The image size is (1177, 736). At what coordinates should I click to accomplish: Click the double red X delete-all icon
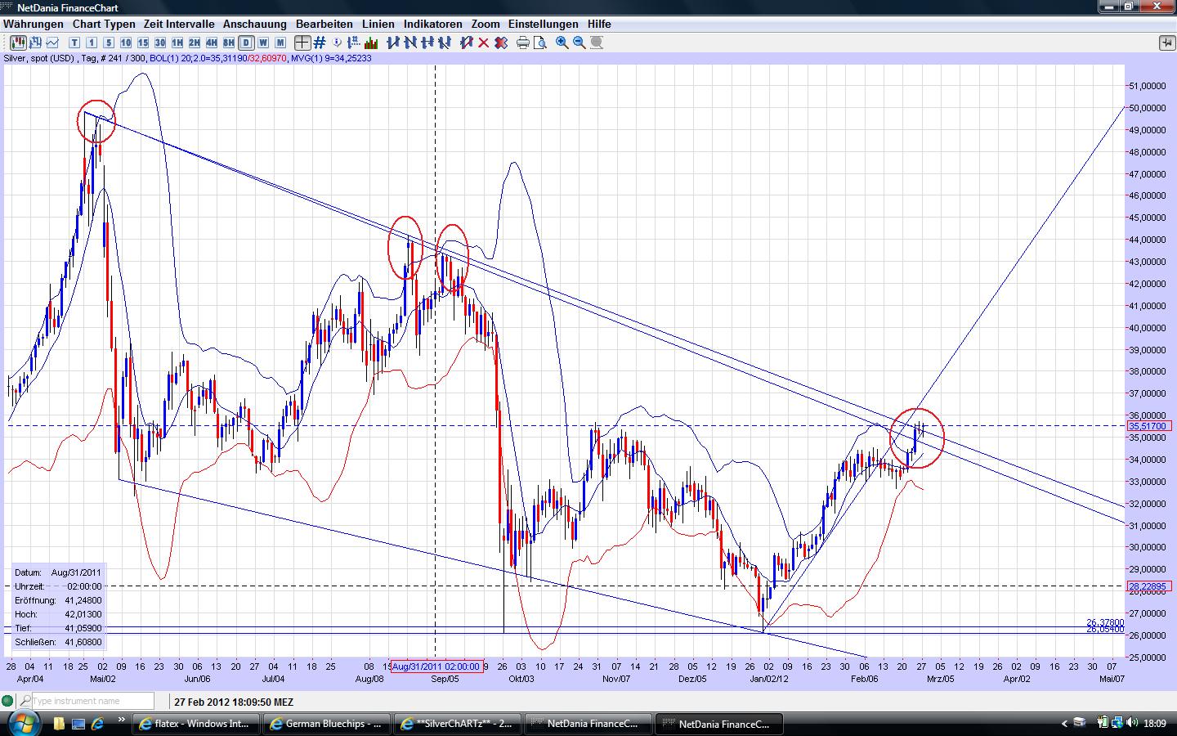pyautogui.click(x=501, y=43)
